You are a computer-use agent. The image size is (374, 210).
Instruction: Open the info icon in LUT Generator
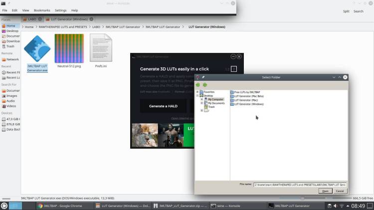tap(234, 69)
